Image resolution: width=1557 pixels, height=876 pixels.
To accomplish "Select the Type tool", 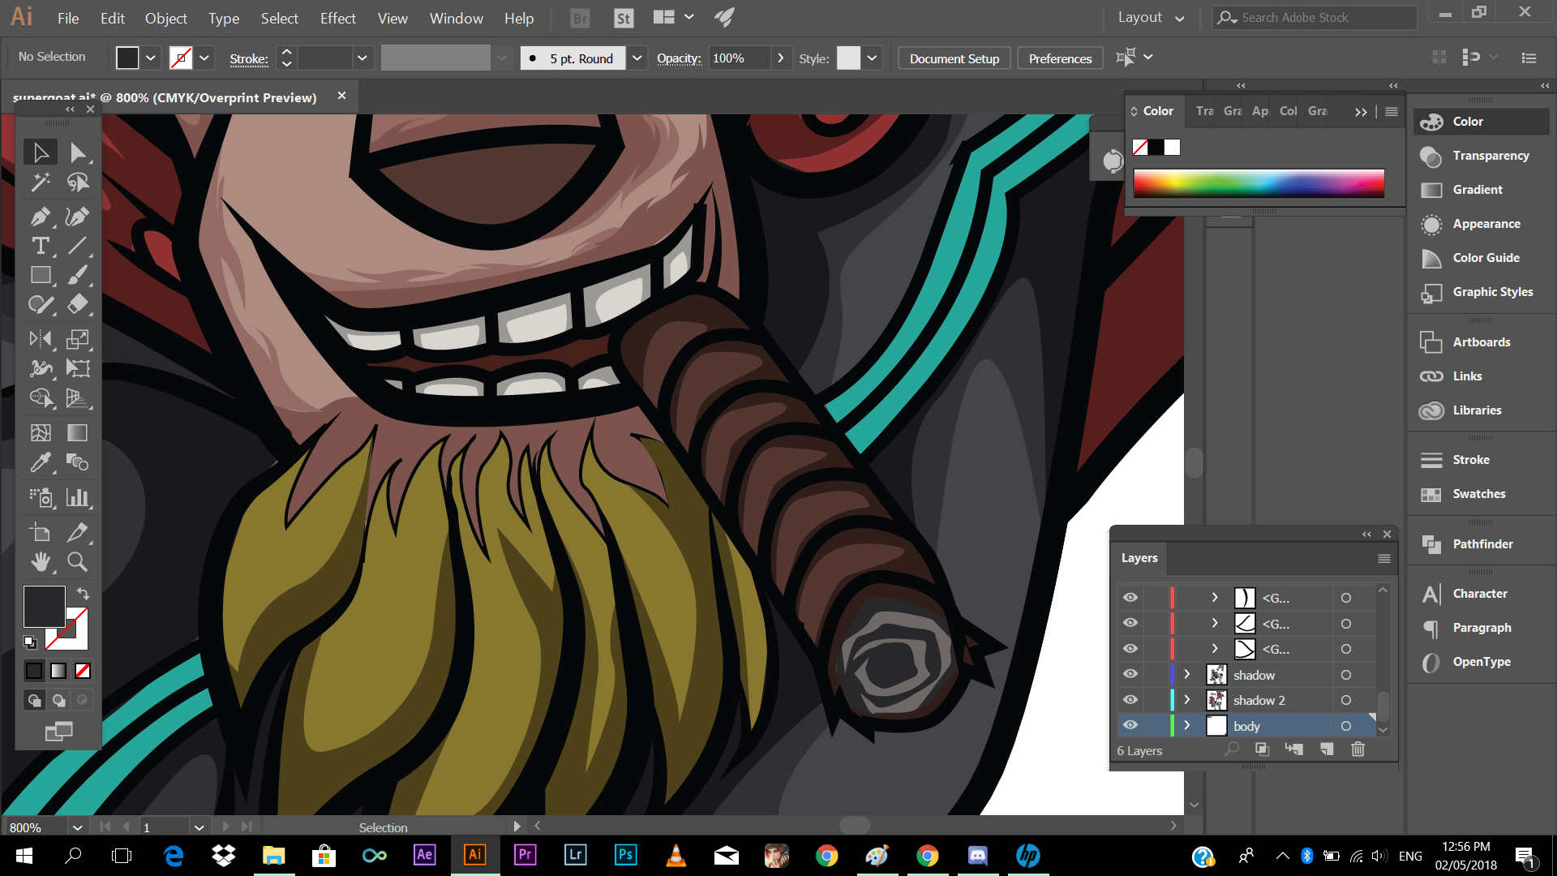I will point(40,246).
